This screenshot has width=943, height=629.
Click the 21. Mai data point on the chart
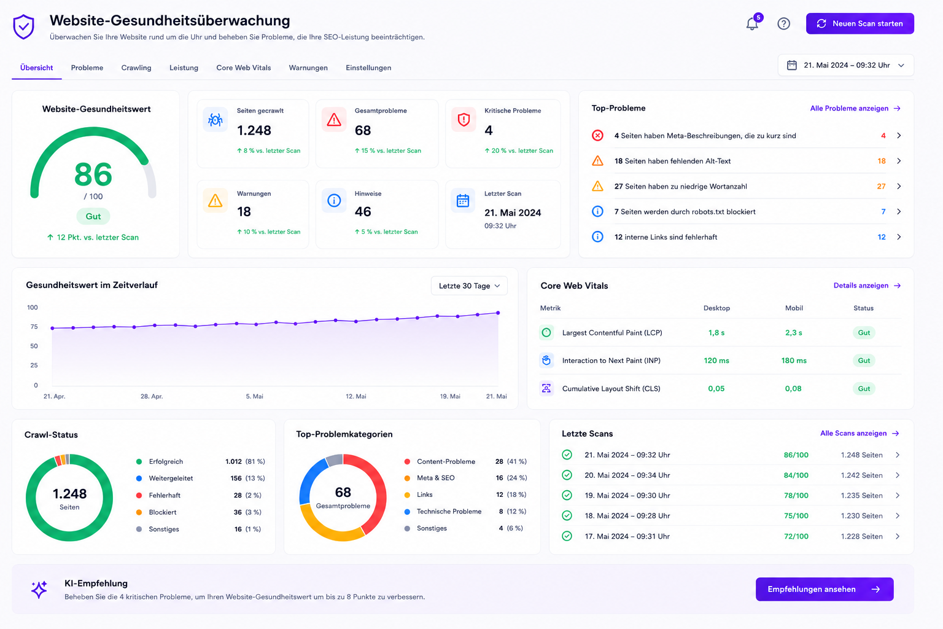(x=498, y=313)
